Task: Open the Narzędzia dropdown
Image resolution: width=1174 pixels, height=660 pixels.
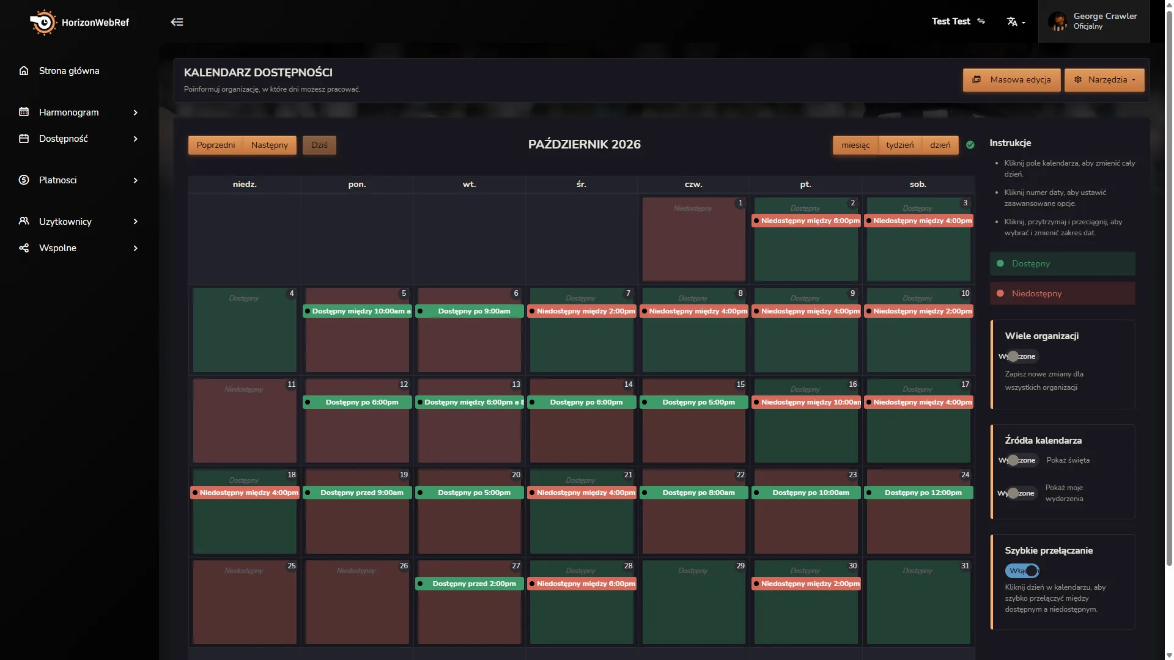Action: [x=1104, y=80]
